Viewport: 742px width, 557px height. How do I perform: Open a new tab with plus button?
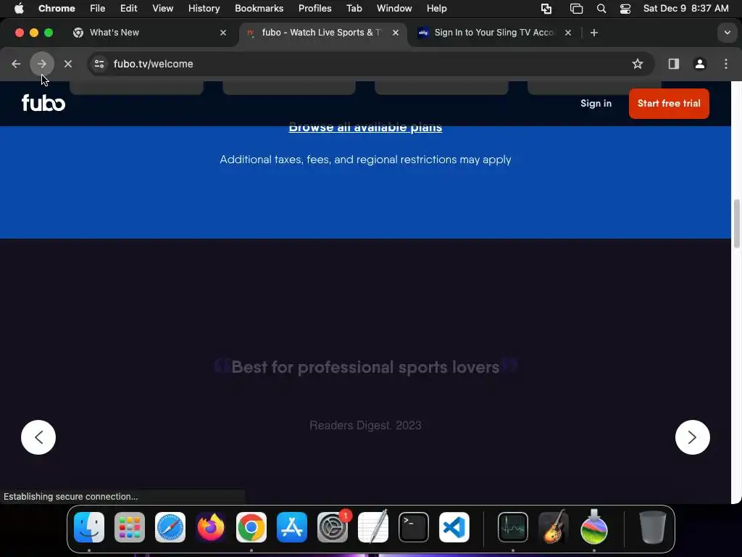click(594, 33)
